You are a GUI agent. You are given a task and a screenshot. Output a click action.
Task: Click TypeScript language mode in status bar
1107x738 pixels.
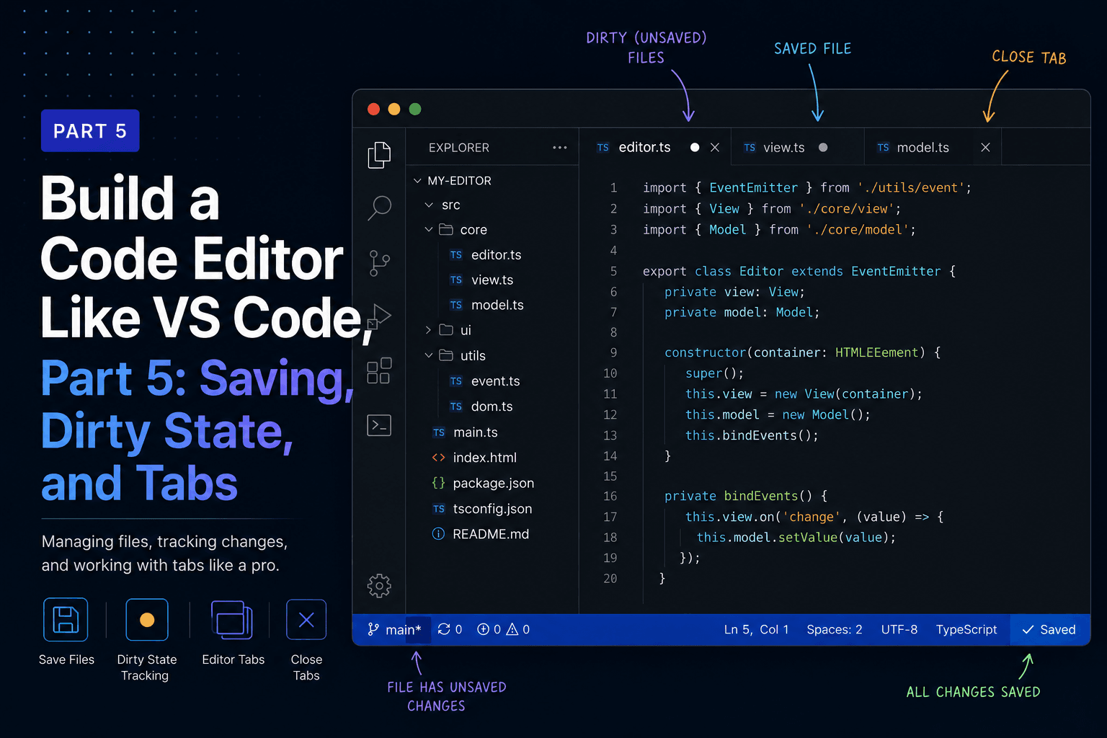tap(966, 629)
